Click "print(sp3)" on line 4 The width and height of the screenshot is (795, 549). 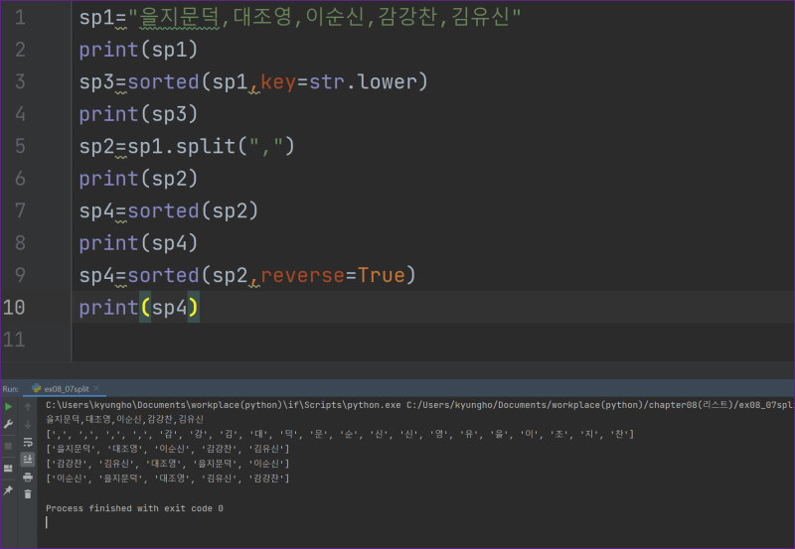click(x=138, y=114)
